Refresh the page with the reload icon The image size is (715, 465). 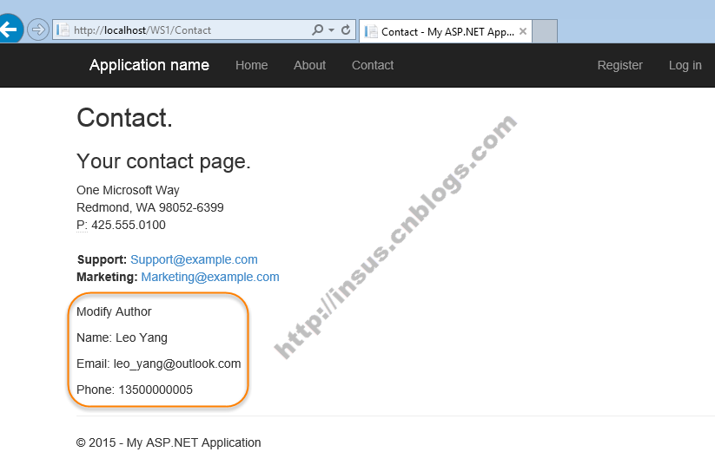[346, 30]
